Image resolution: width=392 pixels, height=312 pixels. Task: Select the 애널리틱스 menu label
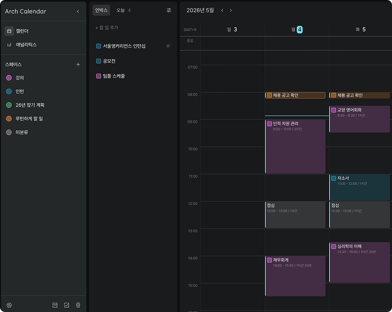tap(26, 45)
